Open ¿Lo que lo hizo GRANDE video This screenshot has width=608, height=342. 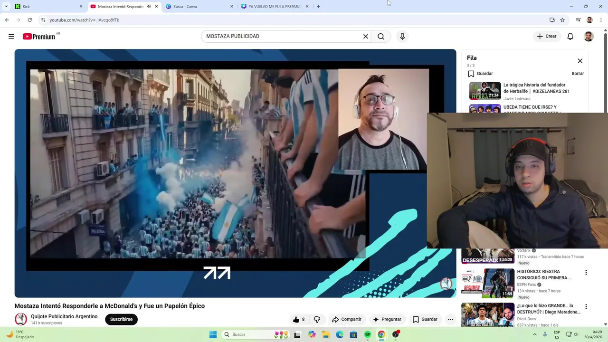488,315
